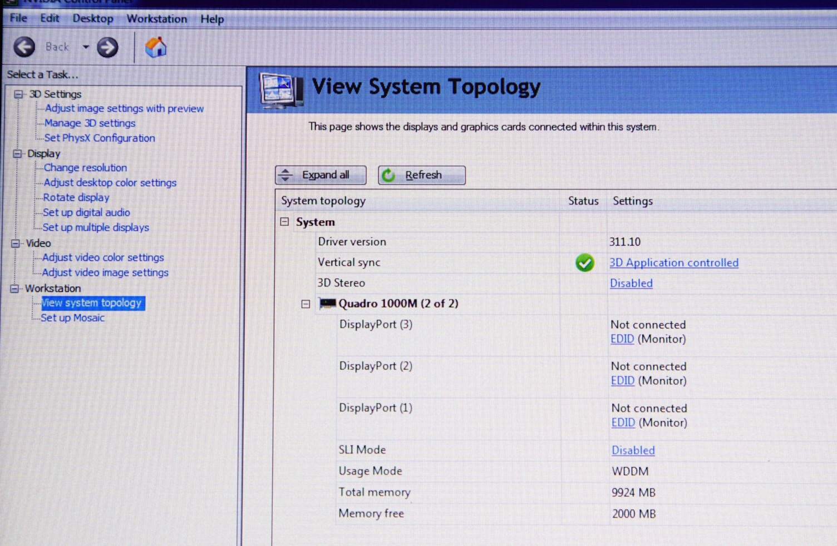The image size is (837, 546).
Task: Click the System topology column header
Action: click(323, 201)
